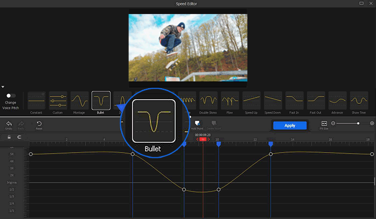Select the Speed Up preset

coord(251,100)
